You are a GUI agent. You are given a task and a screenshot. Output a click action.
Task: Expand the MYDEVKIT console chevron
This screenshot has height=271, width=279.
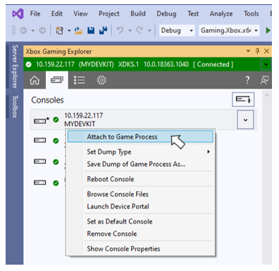coord(245,120)
